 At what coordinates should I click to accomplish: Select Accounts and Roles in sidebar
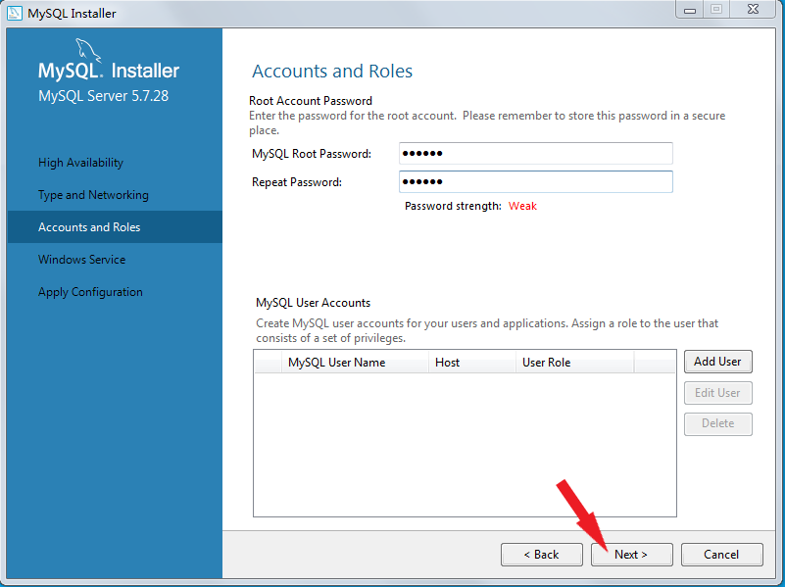pyautogui.click(x=115, y=226)
